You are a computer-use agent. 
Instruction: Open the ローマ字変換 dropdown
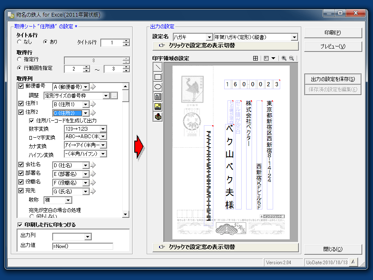point(103,136)
